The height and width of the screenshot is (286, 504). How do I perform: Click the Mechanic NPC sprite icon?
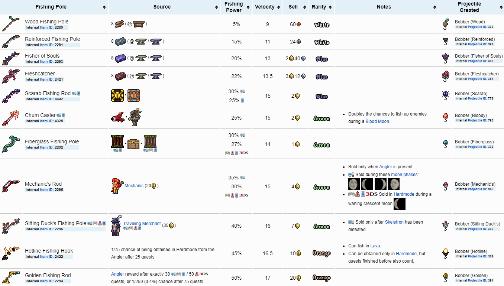tap(116, 186)
